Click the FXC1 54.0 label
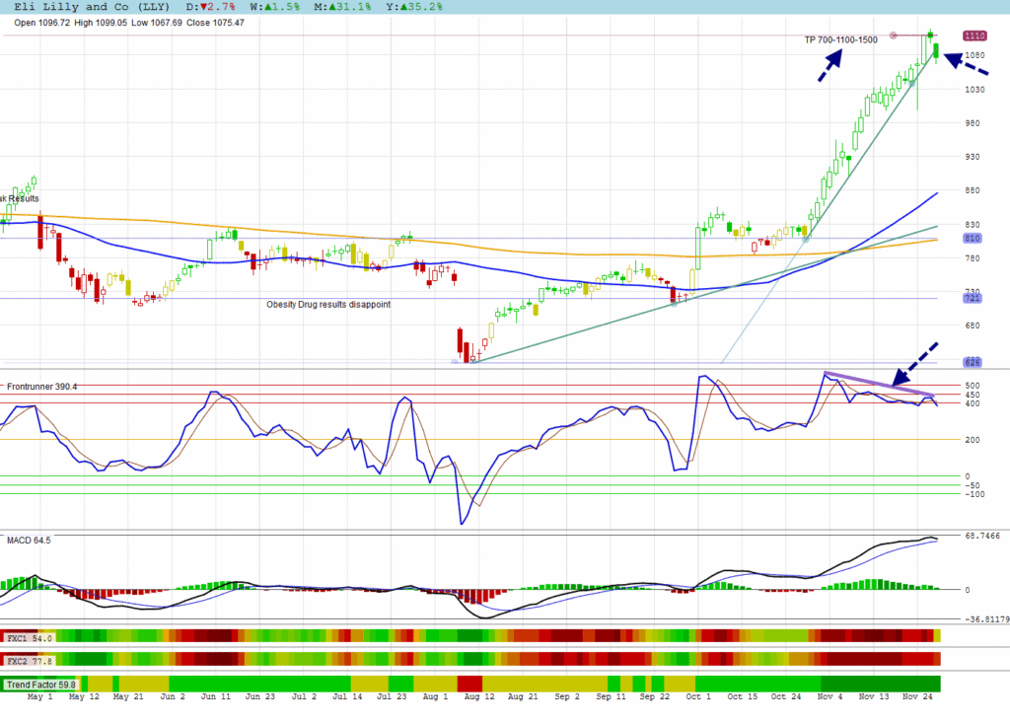The image size is (1010, 725). tap(30, 638)
